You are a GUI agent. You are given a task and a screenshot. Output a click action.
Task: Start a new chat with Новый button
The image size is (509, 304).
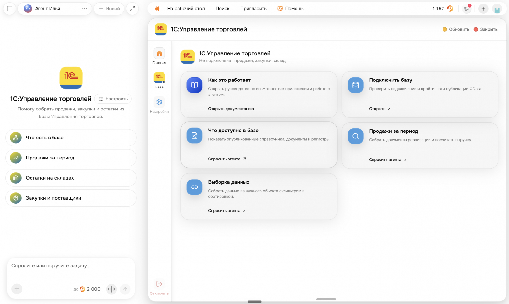109,9
